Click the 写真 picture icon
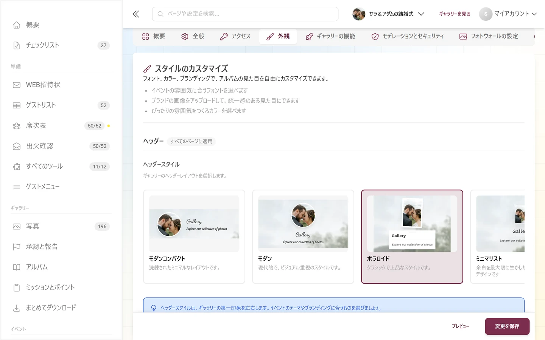Viewport: 545px width, 340px height. point(17,227)
